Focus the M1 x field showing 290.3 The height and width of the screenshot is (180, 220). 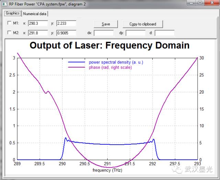[38, 23]
